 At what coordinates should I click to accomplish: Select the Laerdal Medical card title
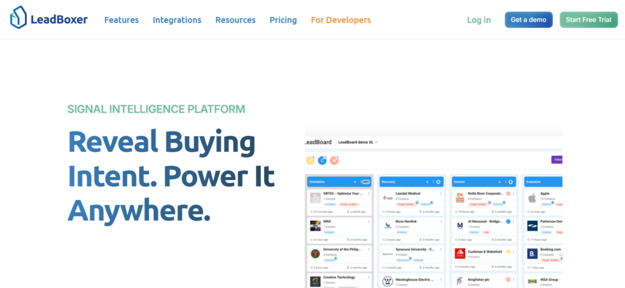click(x=408, y=194)
